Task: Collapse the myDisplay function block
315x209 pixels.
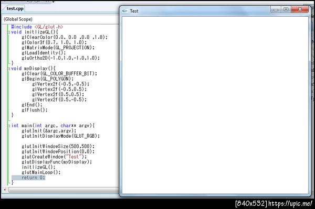Action: click(8, 69)
